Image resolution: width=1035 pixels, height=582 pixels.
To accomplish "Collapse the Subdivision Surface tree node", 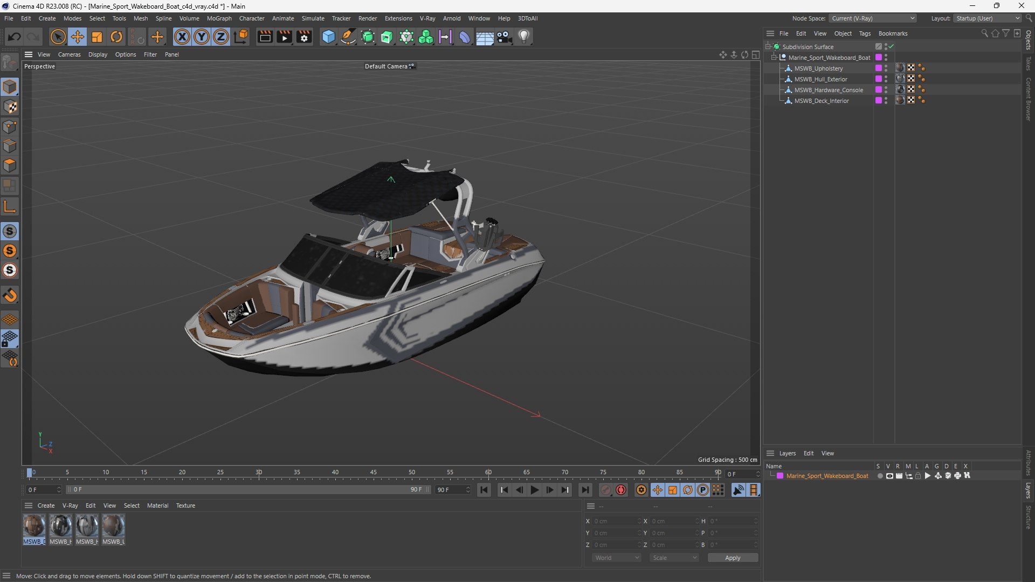I will click(x=768, y=46).
